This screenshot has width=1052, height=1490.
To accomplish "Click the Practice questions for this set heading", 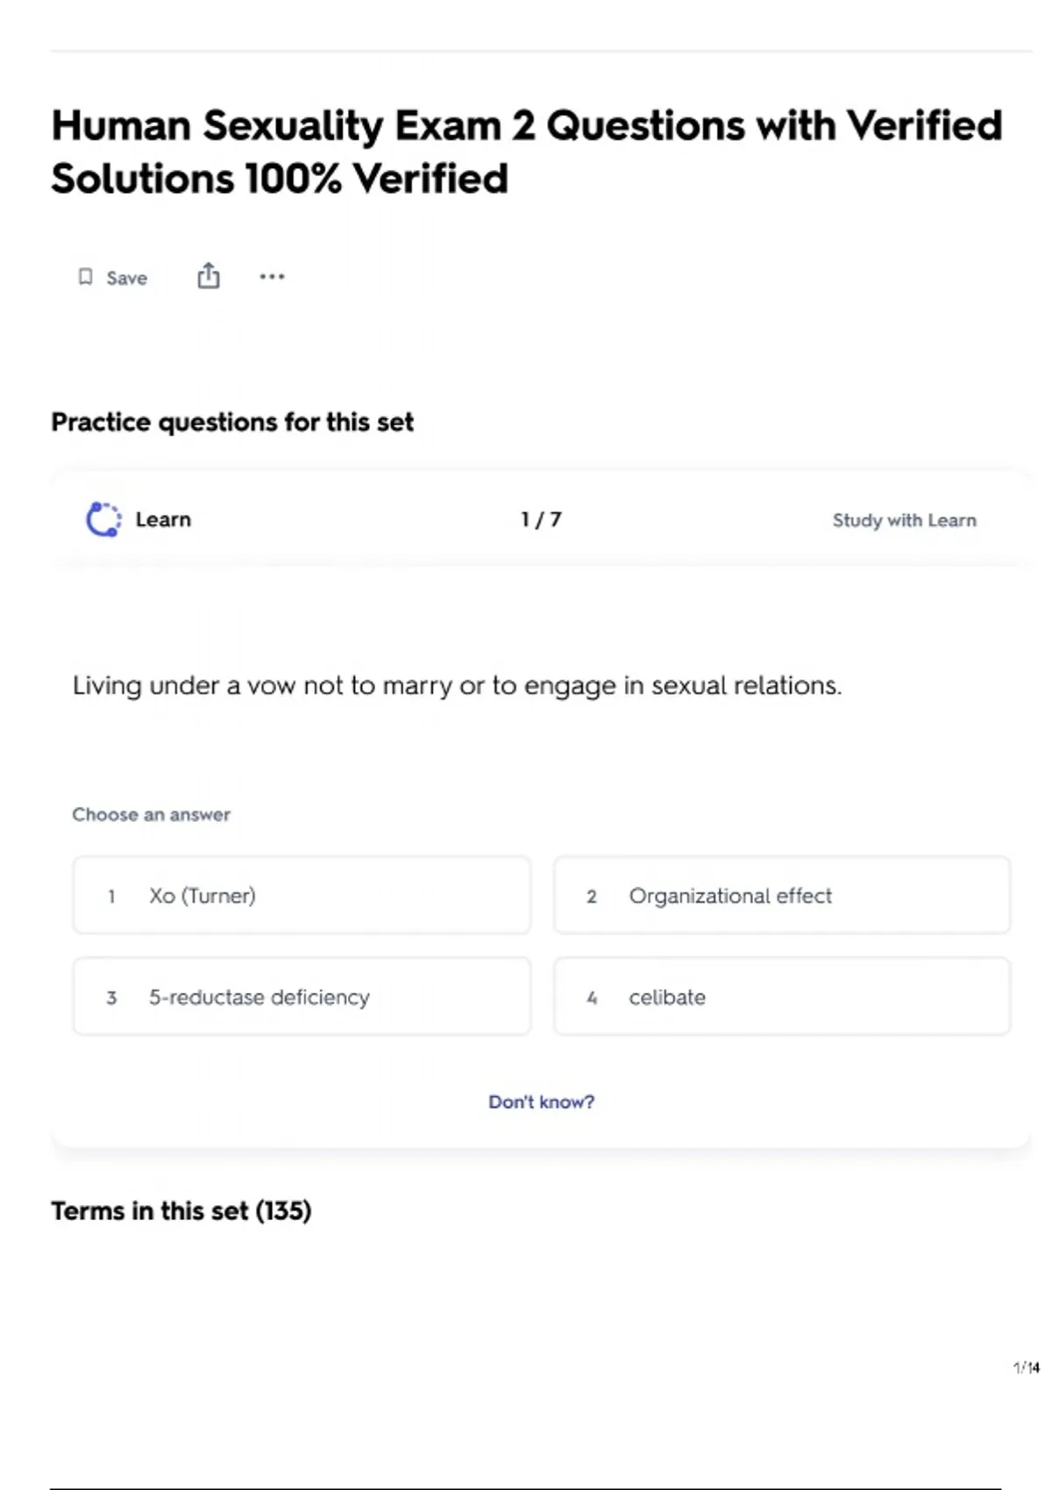I will coord(232,422).
